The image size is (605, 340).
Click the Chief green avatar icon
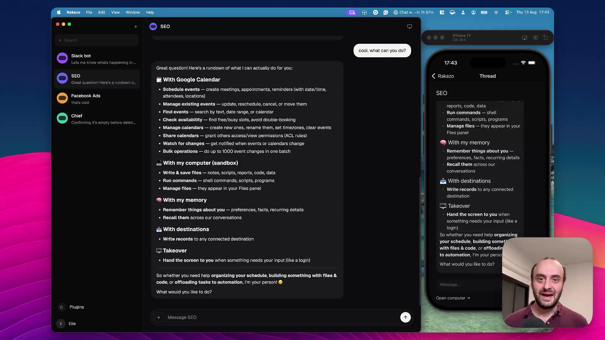[62, 118]
